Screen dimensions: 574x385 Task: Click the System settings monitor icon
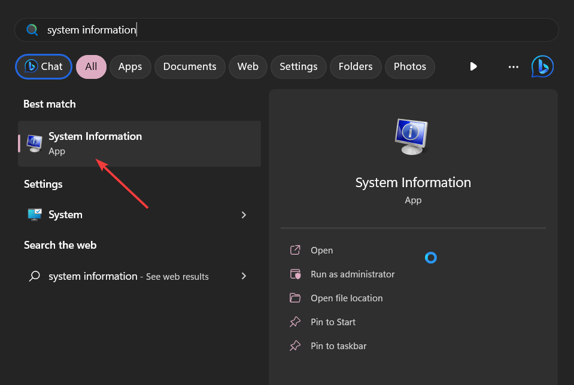point(35,215)
